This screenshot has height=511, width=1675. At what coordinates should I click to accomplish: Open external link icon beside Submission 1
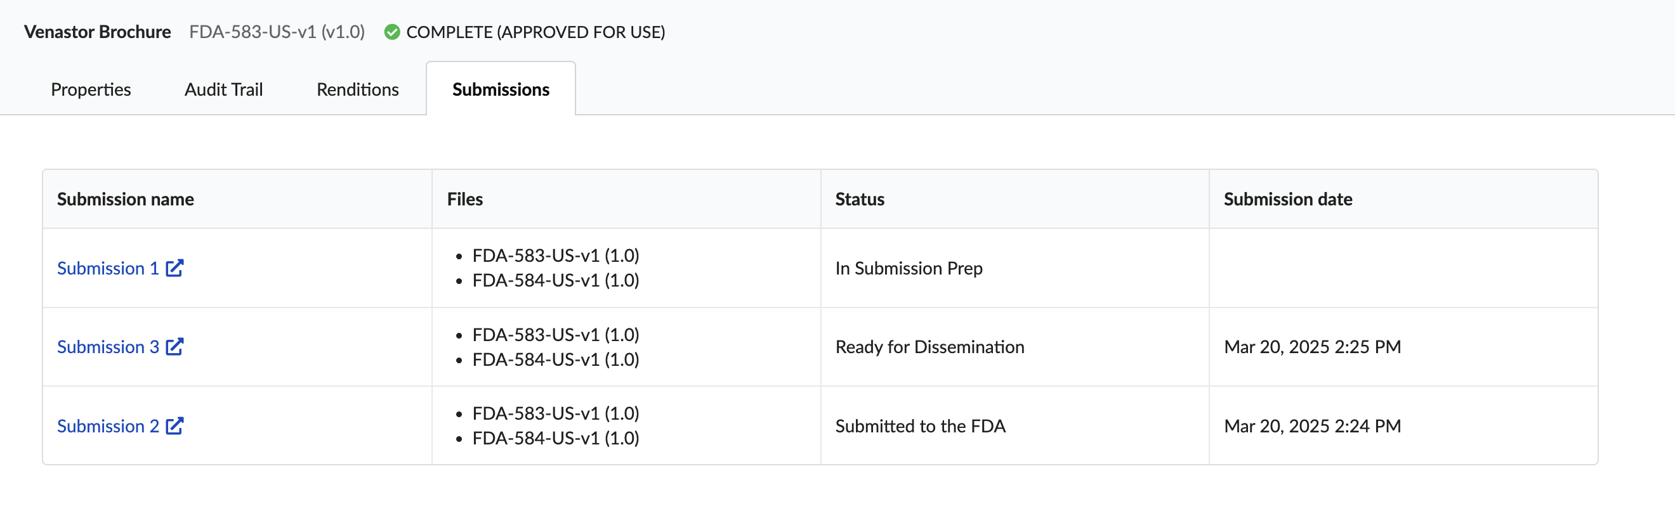click(x=174, y=268)
